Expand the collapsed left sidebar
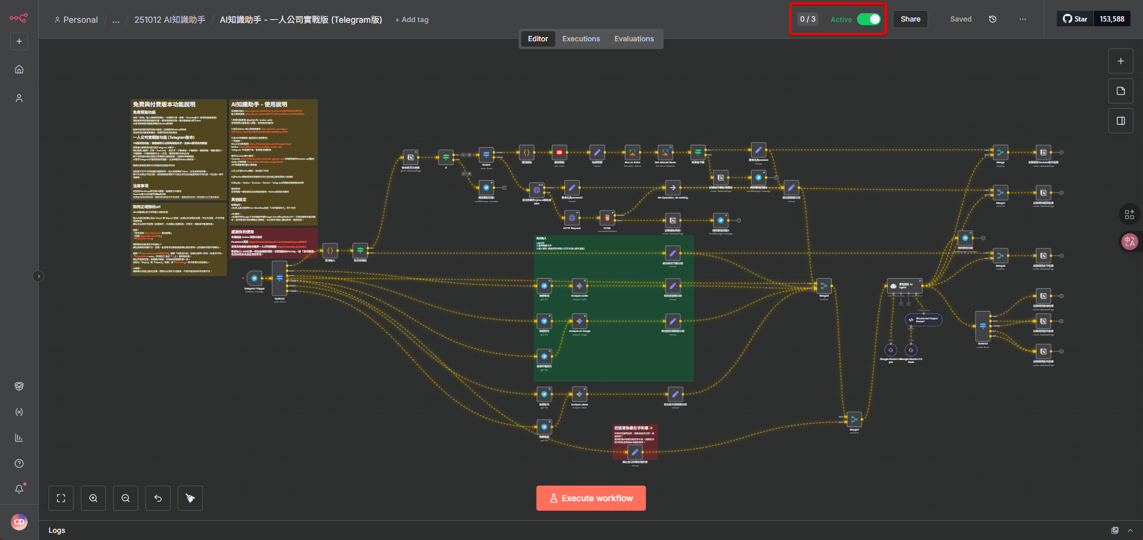Screen dimensions: 1143x540 (x=38, y=276)
